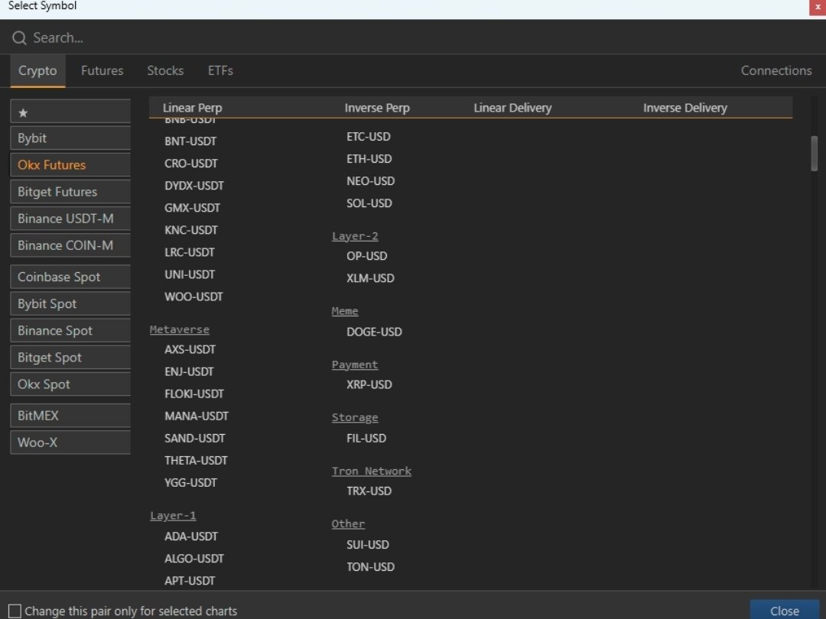
Task: Collapse the Tron Network category
Action: (x=372, y=471)
